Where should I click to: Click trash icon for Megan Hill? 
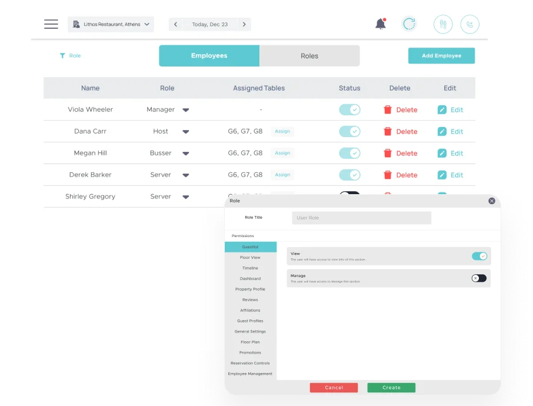click(x=388, y=153)
